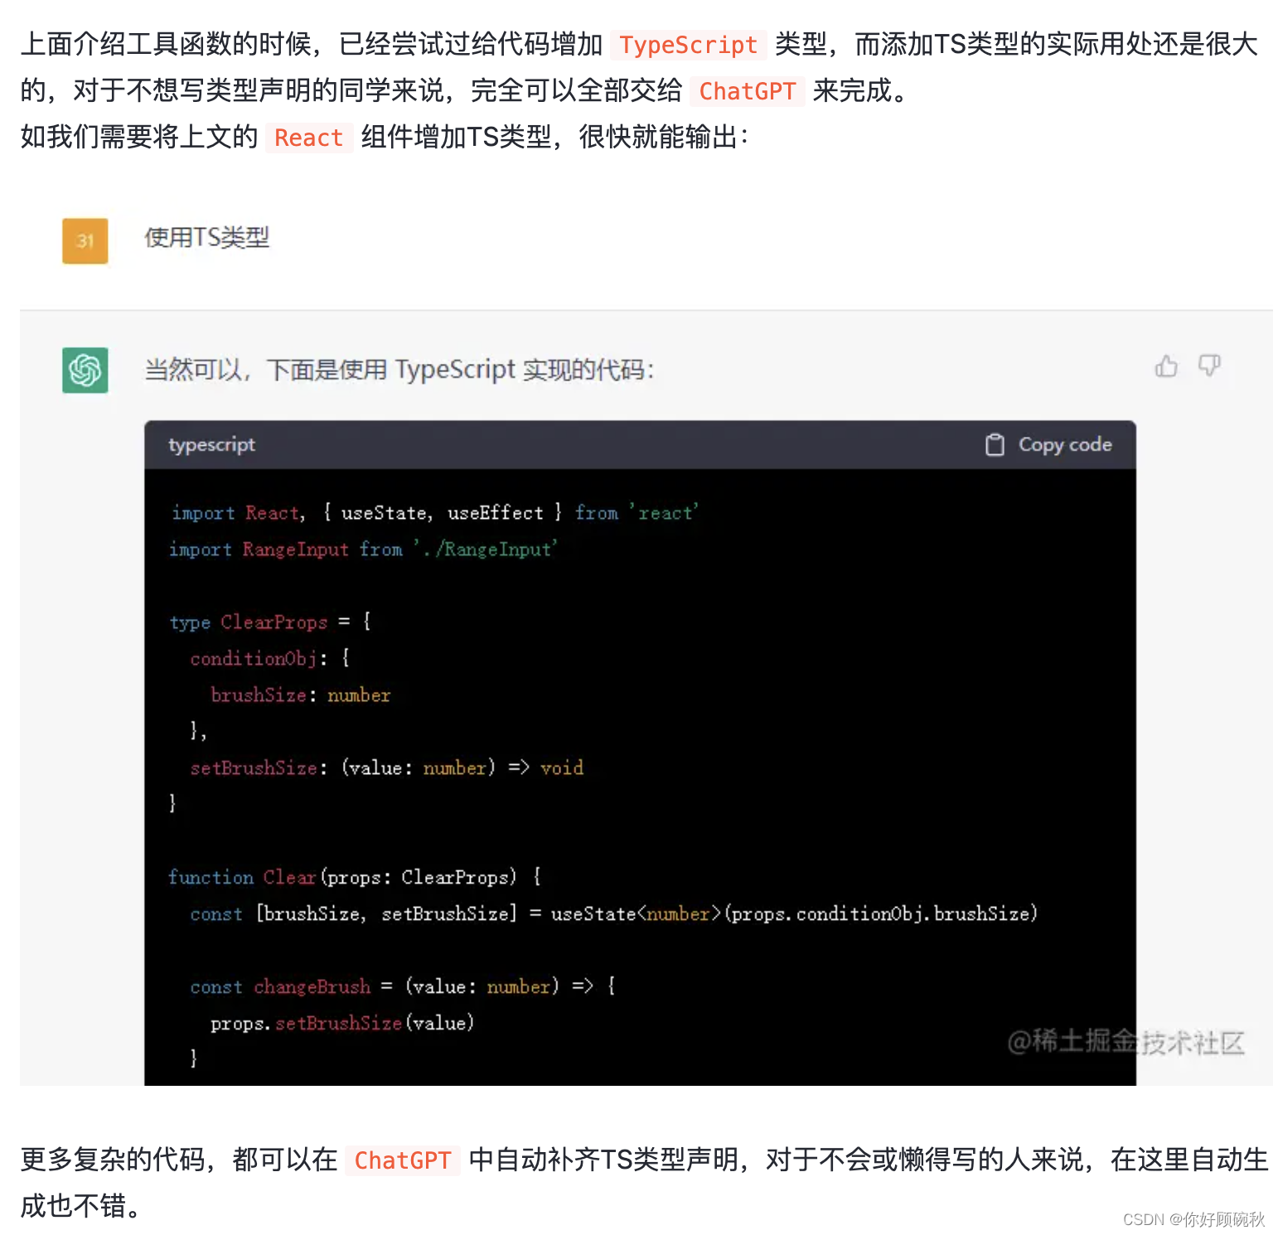The image size is (1278, 1235).
Task: Click the "props.setBrushSize(value)" code line
Action: coord(342,1024)
